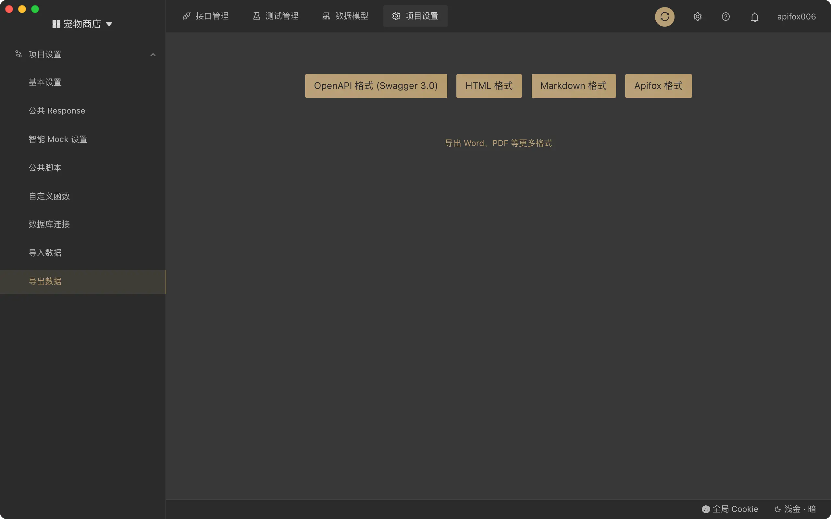This screenshot has width=831, height=519.
Task: Open notifications bell icon
Action: (x=754, y=17)
